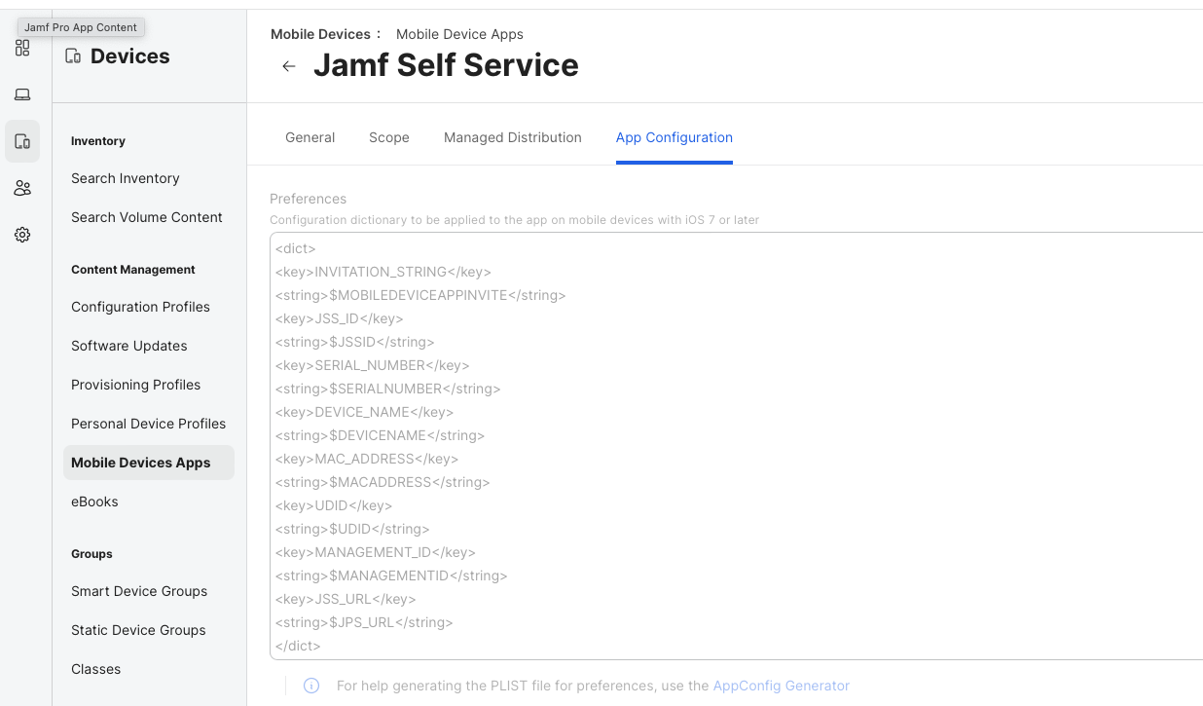
Task: Open Computers via the laptop icon
Action: click(x=22, y=94)
